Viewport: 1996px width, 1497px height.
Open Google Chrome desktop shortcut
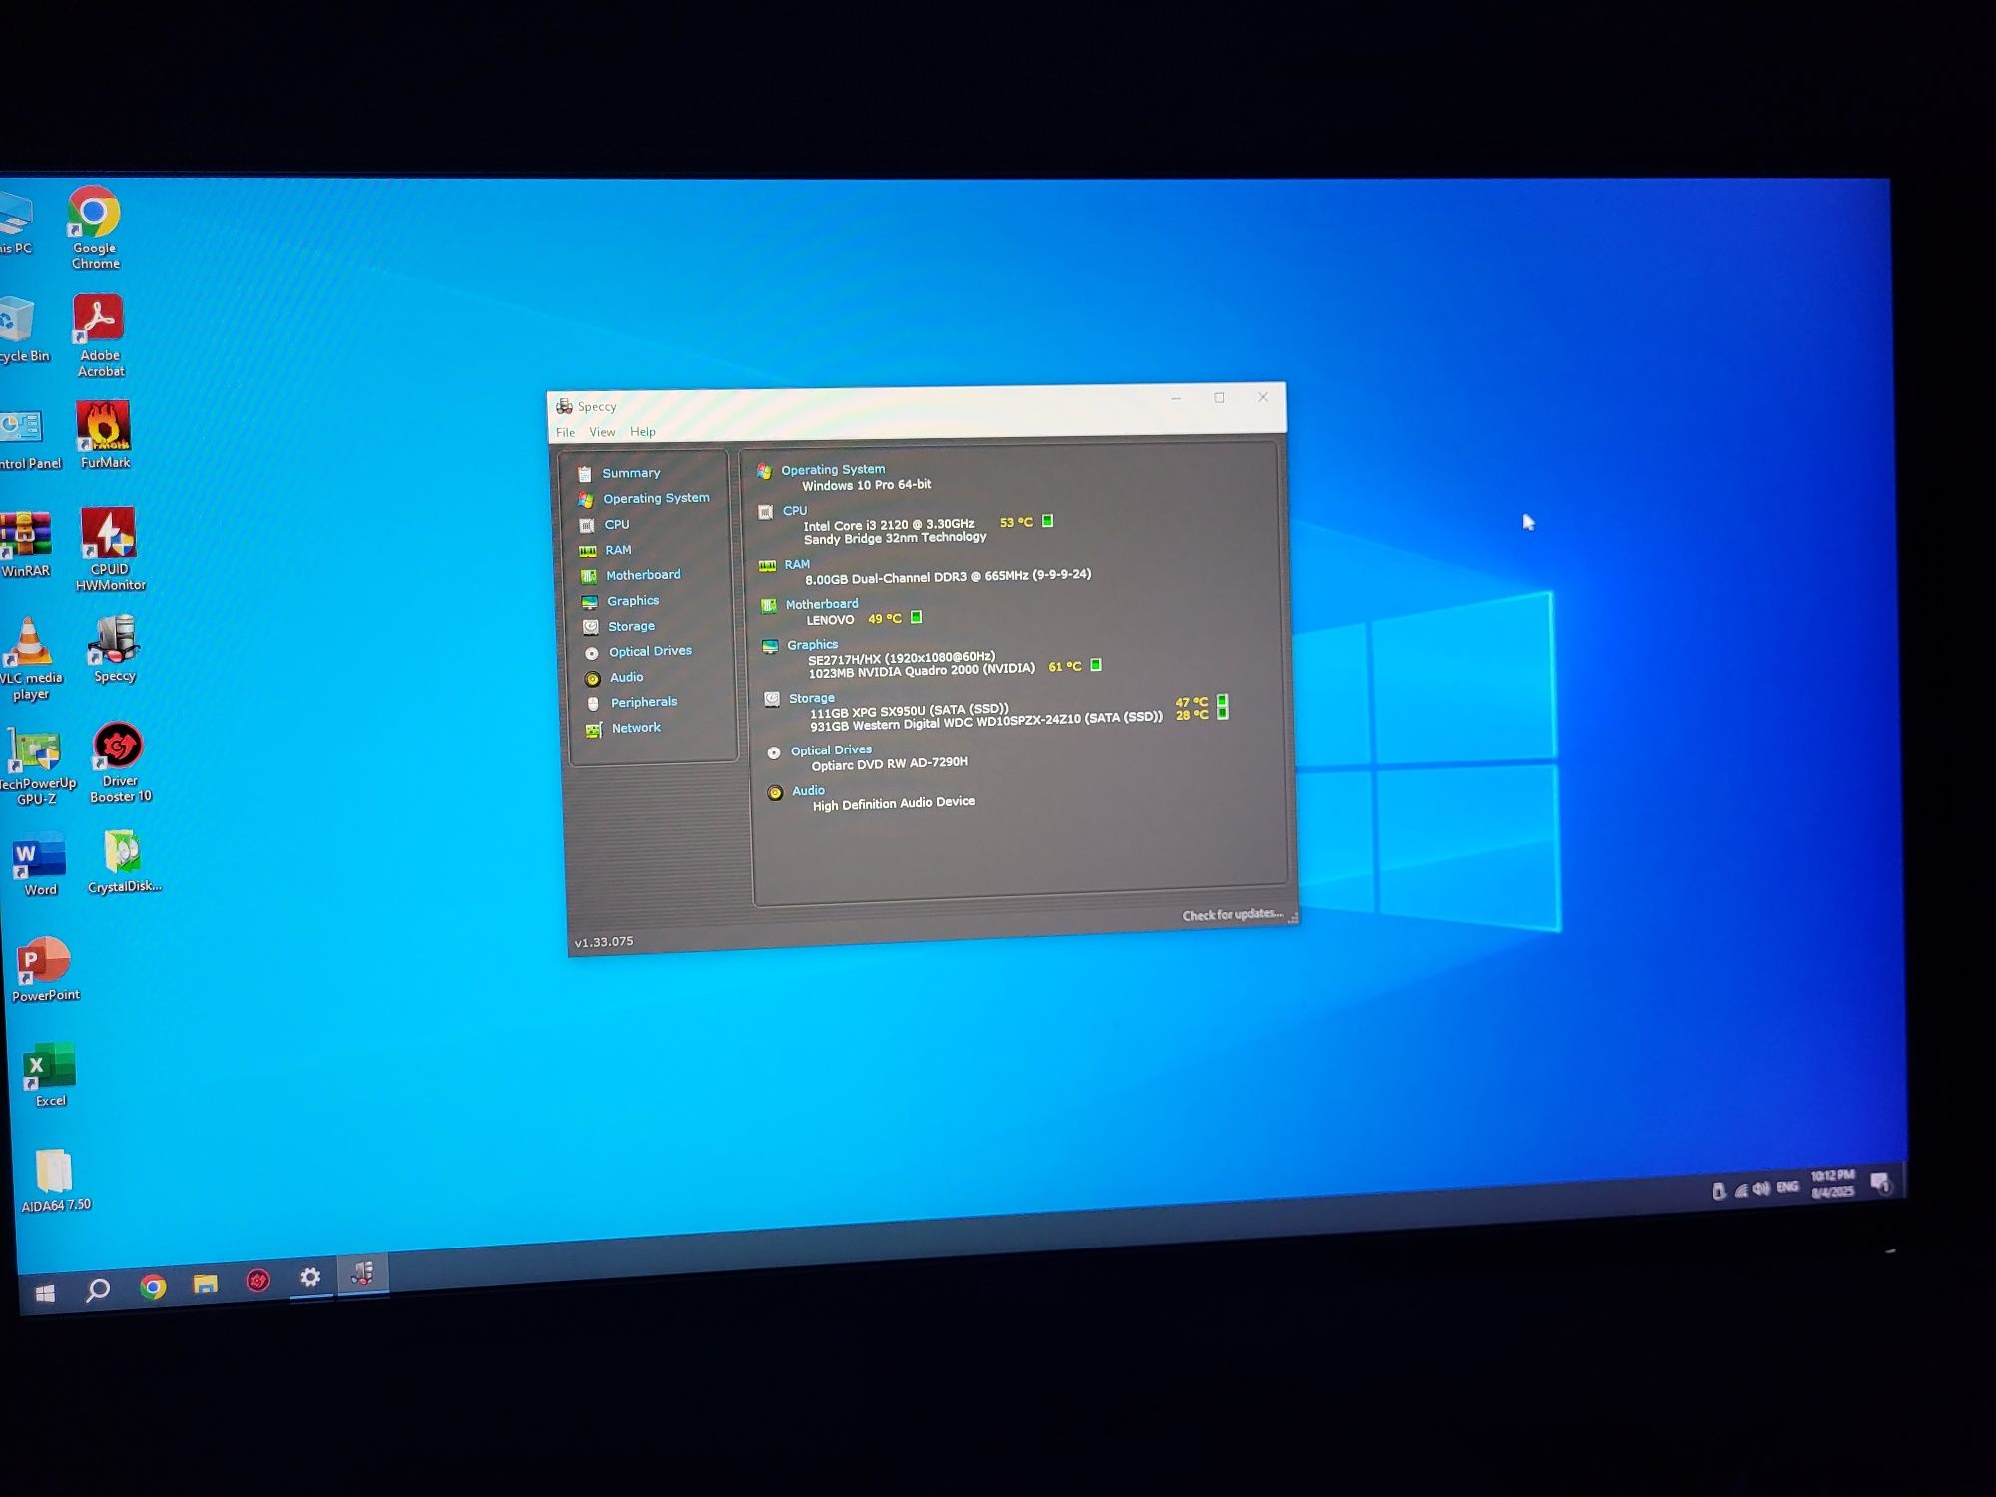tap(95, 228)
